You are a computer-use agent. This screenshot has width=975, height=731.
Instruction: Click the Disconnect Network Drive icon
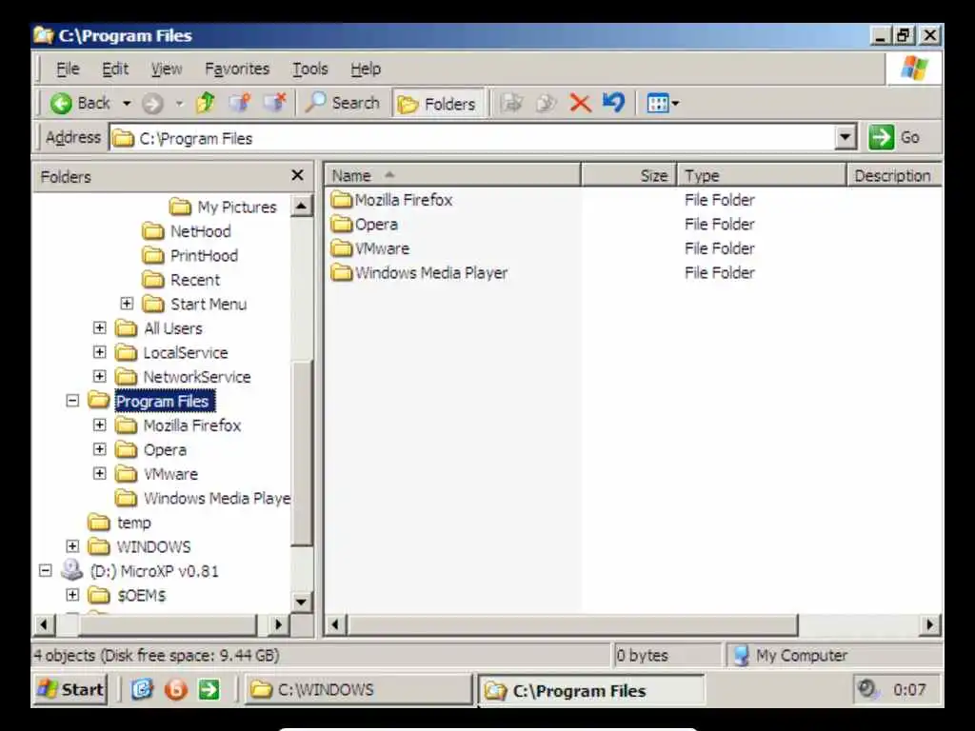(x=275, y=103)
